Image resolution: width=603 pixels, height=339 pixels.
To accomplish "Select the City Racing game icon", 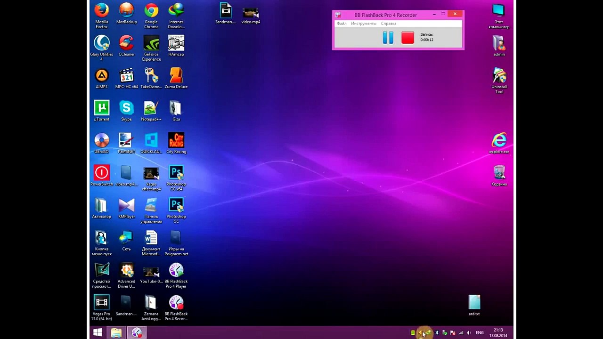I will [x=176, y=143].
